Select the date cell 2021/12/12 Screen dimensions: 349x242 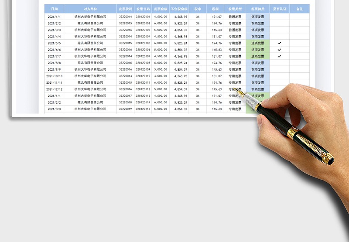[54, 89]
